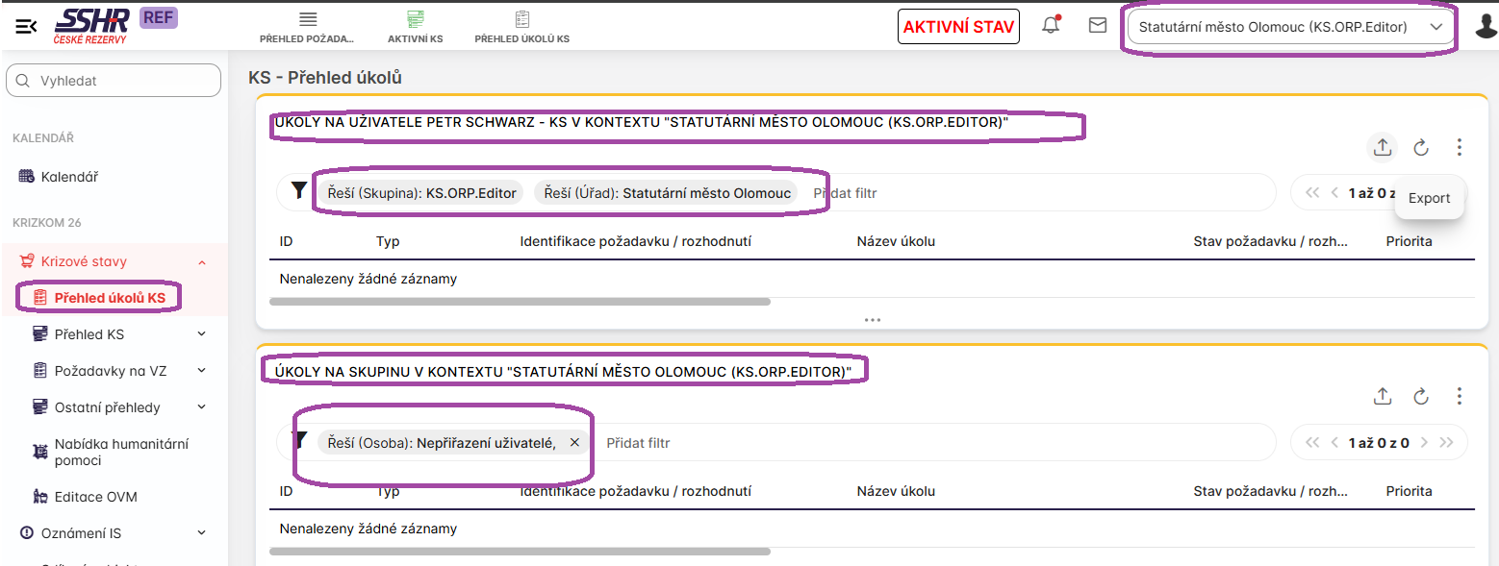
Task: Click export icon in user tasks panel
Action: tap(1382, 147)
